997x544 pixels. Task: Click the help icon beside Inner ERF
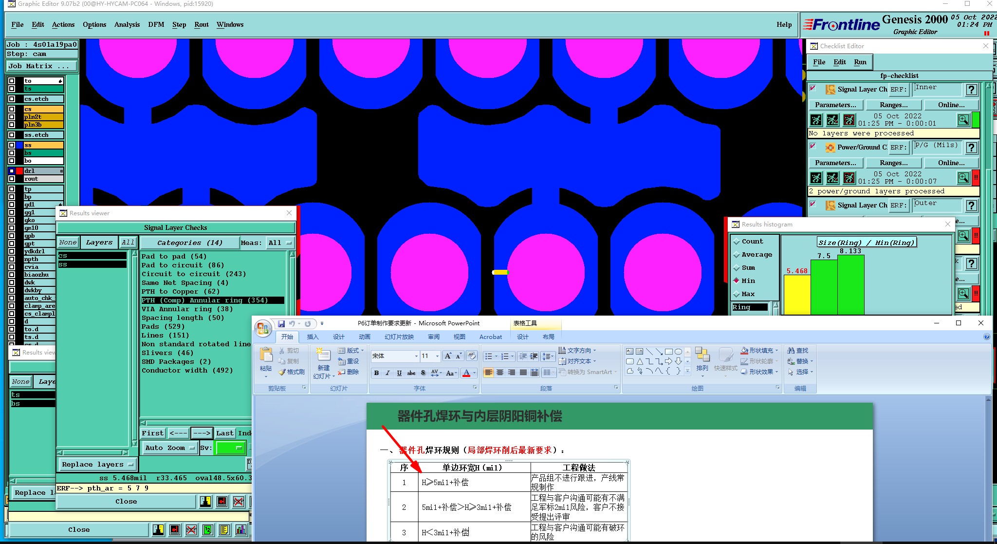coord(971,90)
